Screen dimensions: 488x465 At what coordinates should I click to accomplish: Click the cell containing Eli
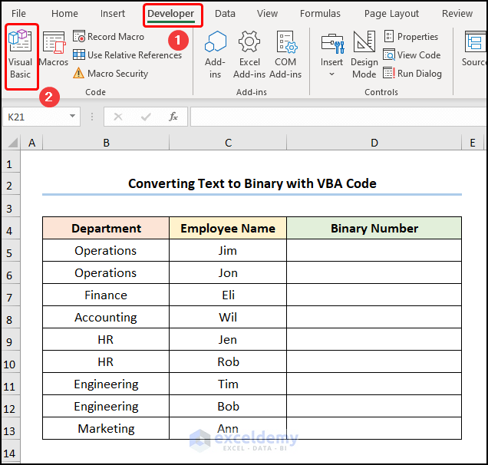pos(228,295)
